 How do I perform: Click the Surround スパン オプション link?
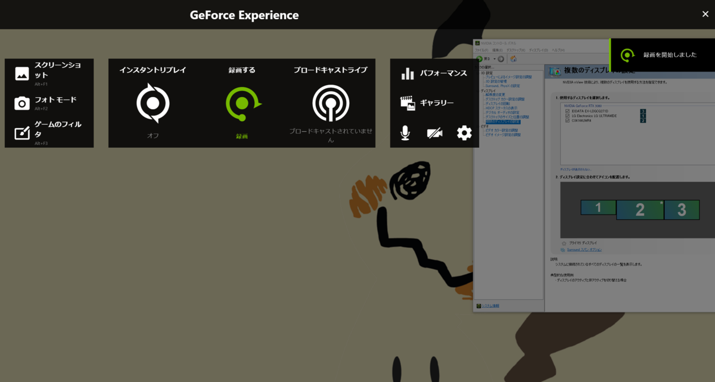[585, 250]
